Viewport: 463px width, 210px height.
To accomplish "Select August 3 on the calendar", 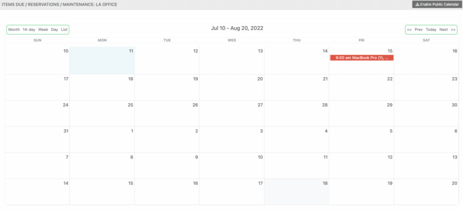I will tap(232, 139).
